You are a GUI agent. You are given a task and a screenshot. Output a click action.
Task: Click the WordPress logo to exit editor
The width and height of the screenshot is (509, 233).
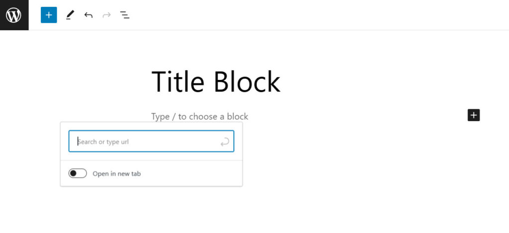click(x=14, y=15)
